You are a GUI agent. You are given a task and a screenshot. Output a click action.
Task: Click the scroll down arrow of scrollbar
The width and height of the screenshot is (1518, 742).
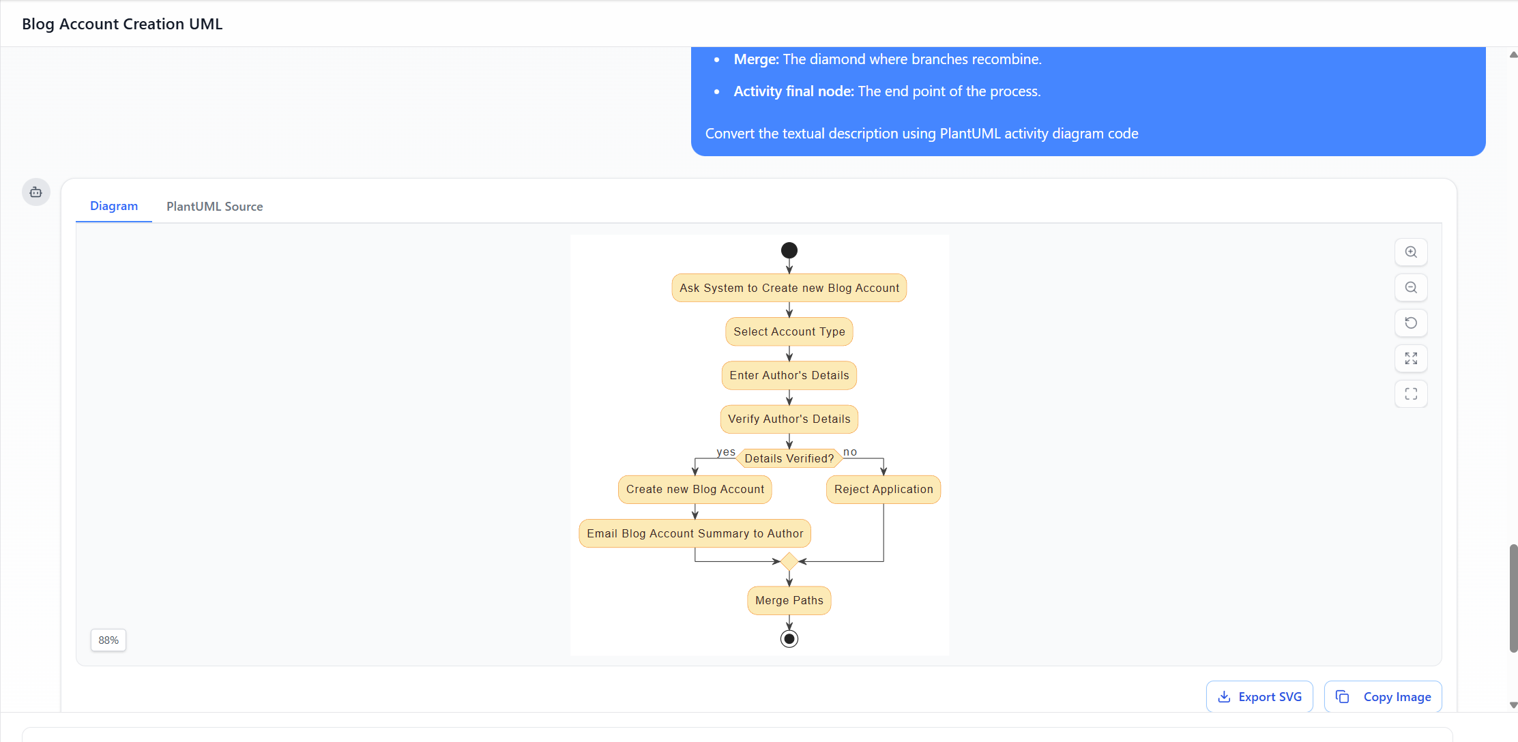click(x=1513, y=705)
